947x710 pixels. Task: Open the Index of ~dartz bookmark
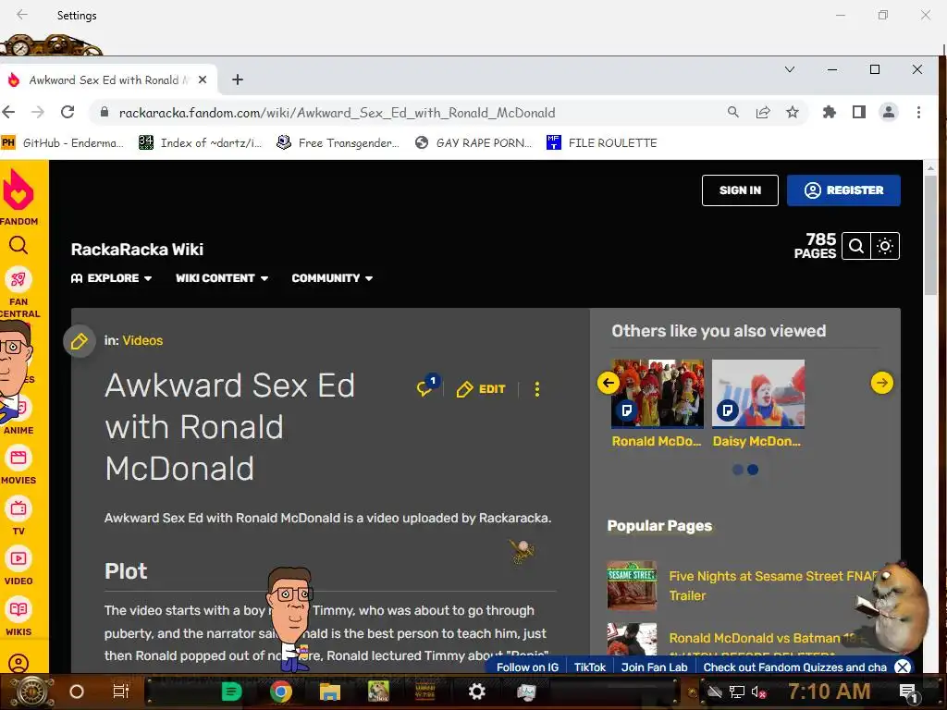click(x=201, y=143)
